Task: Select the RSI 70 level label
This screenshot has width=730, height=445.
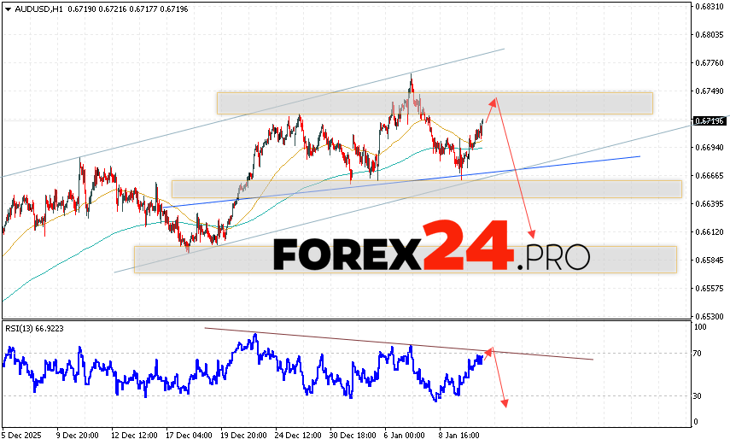Action: (x=698, y=354)
